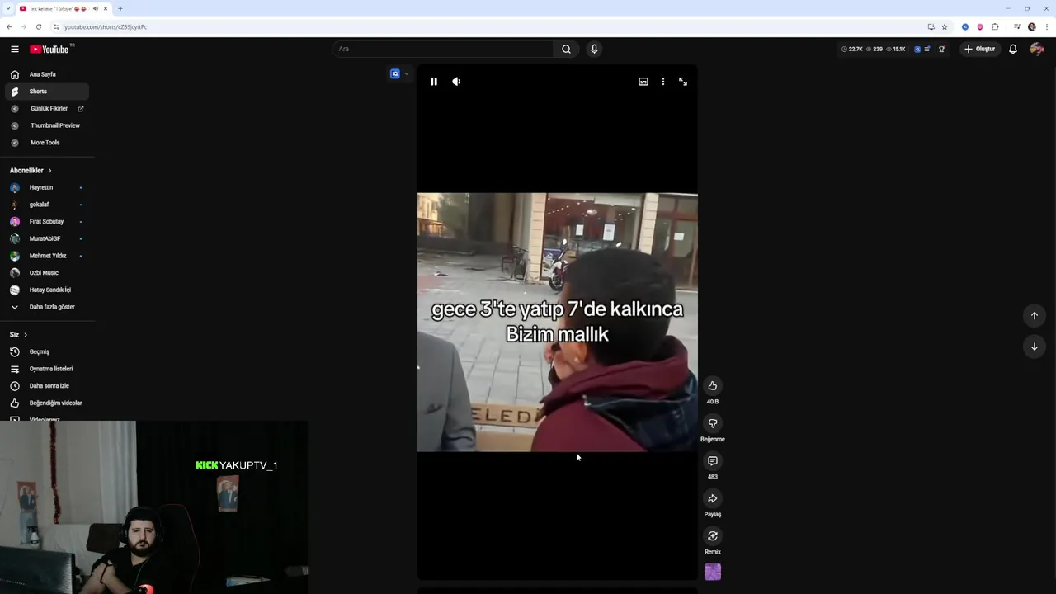Open Hatay Sandık İçi channel
The width and height of the screenshot is (1056, 594).
tap(47, 290)
